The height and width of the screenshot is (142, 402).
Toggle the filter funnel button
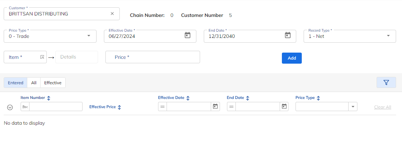[386, 82]
